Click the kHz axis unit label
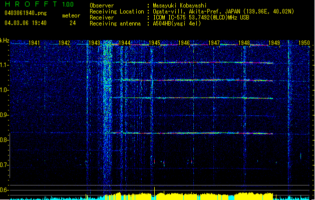 point(5,40)
